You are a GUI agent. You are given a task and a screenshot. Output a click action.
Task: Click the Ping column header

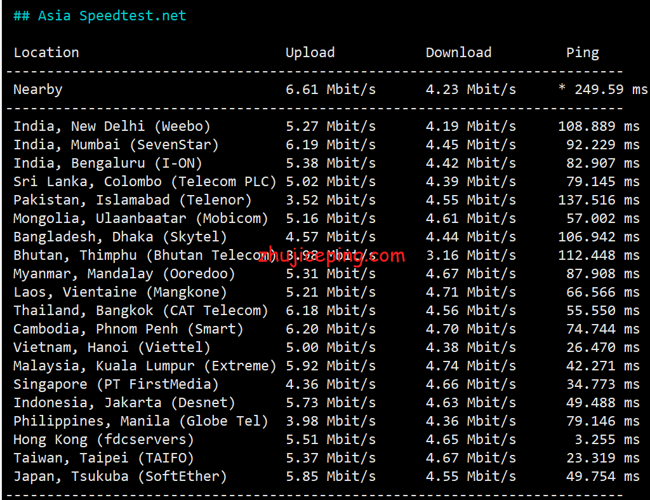coord(582,53)
